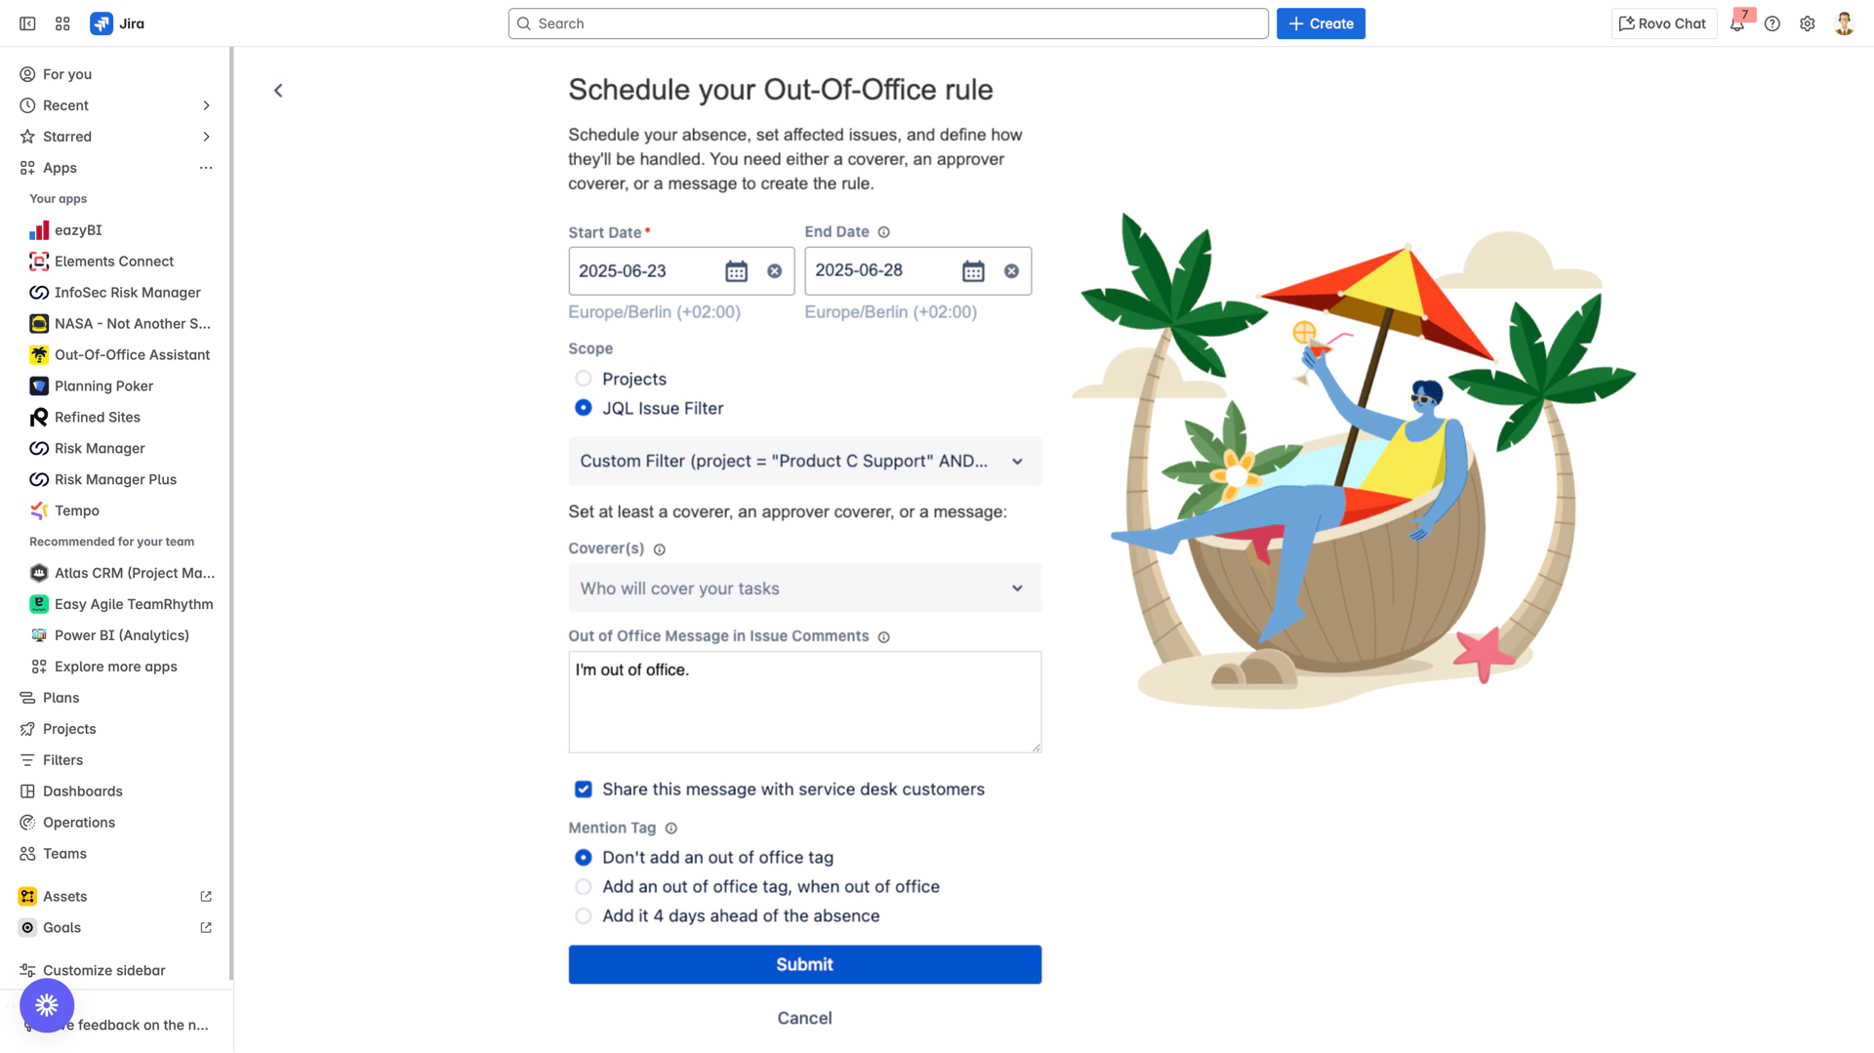Viewport: 1874px width, 1053px height.
Task: Click the Mention Tag info icon
Action: pos(672,829)
